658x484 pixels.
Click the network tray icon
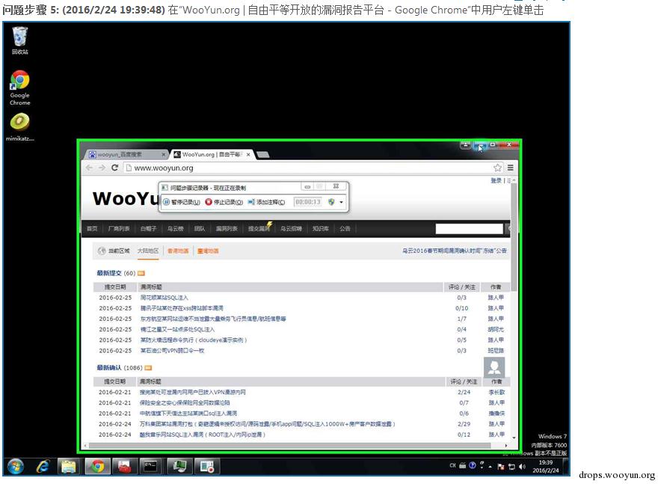pos(511,466)
